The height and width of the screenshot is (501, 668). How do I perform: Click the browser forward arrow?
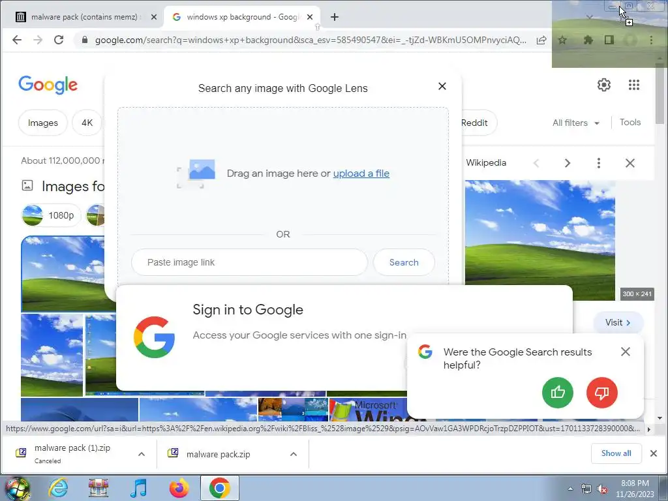point(37,40)
